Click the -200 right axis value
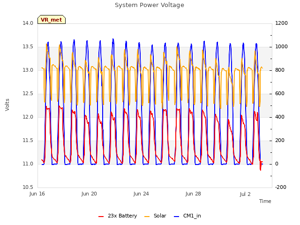 coord(281,187)
